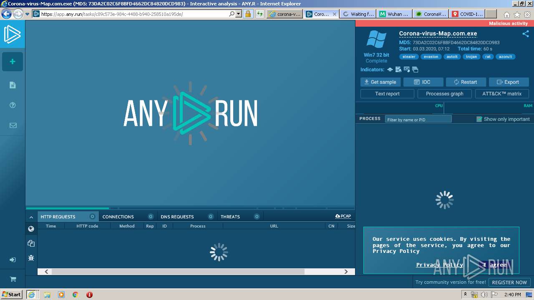Toggle Show only important checkbox
Image resolution: width=534 pixels, height=300 pixels.
[x=479, y=119]
